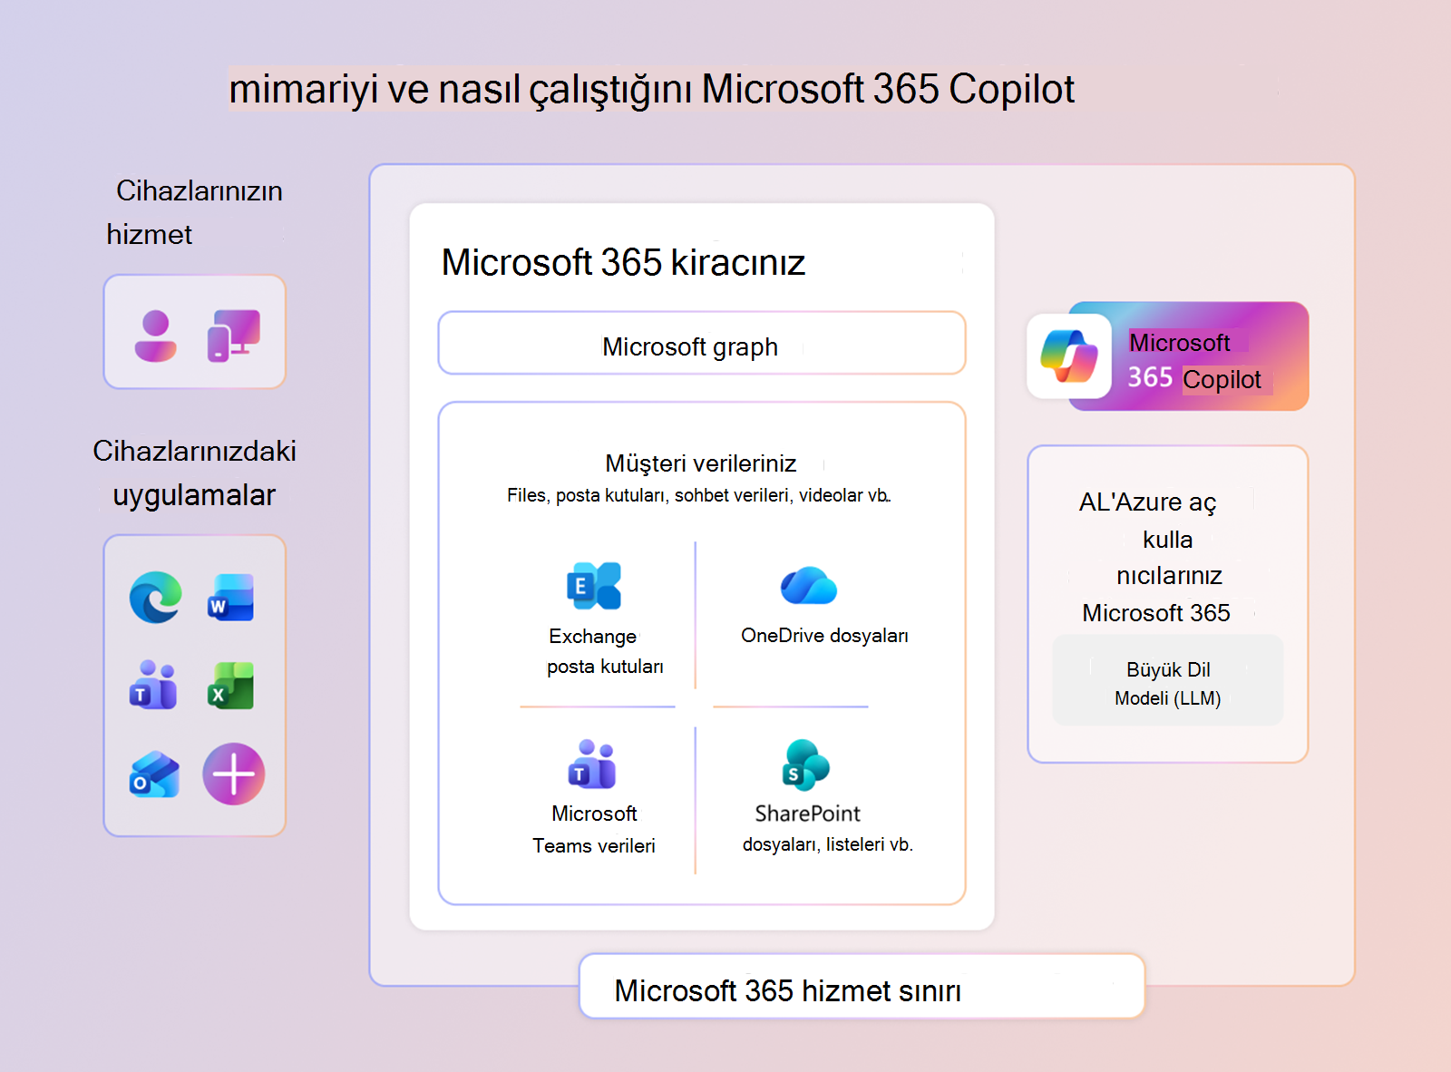Click the title 'mimariyi ve nasıl çalıştığını Microsoft 365 Copilot'
The image size is (1451, 1072).
pos(651,89)
